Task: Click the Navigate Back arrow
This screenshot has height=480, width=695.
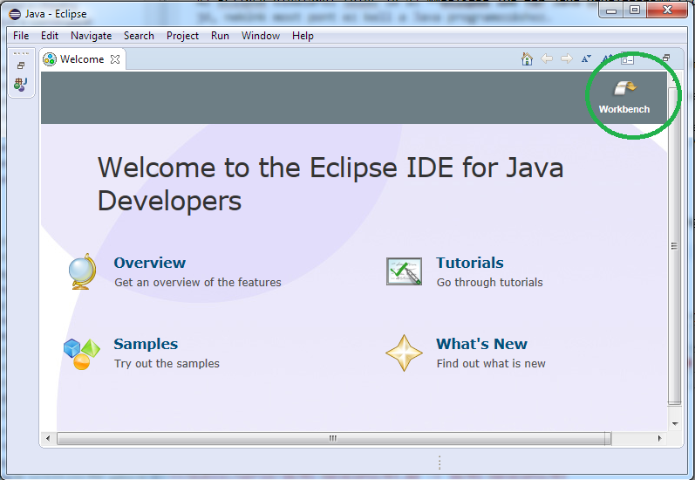Action: click(x=547, y=59)
